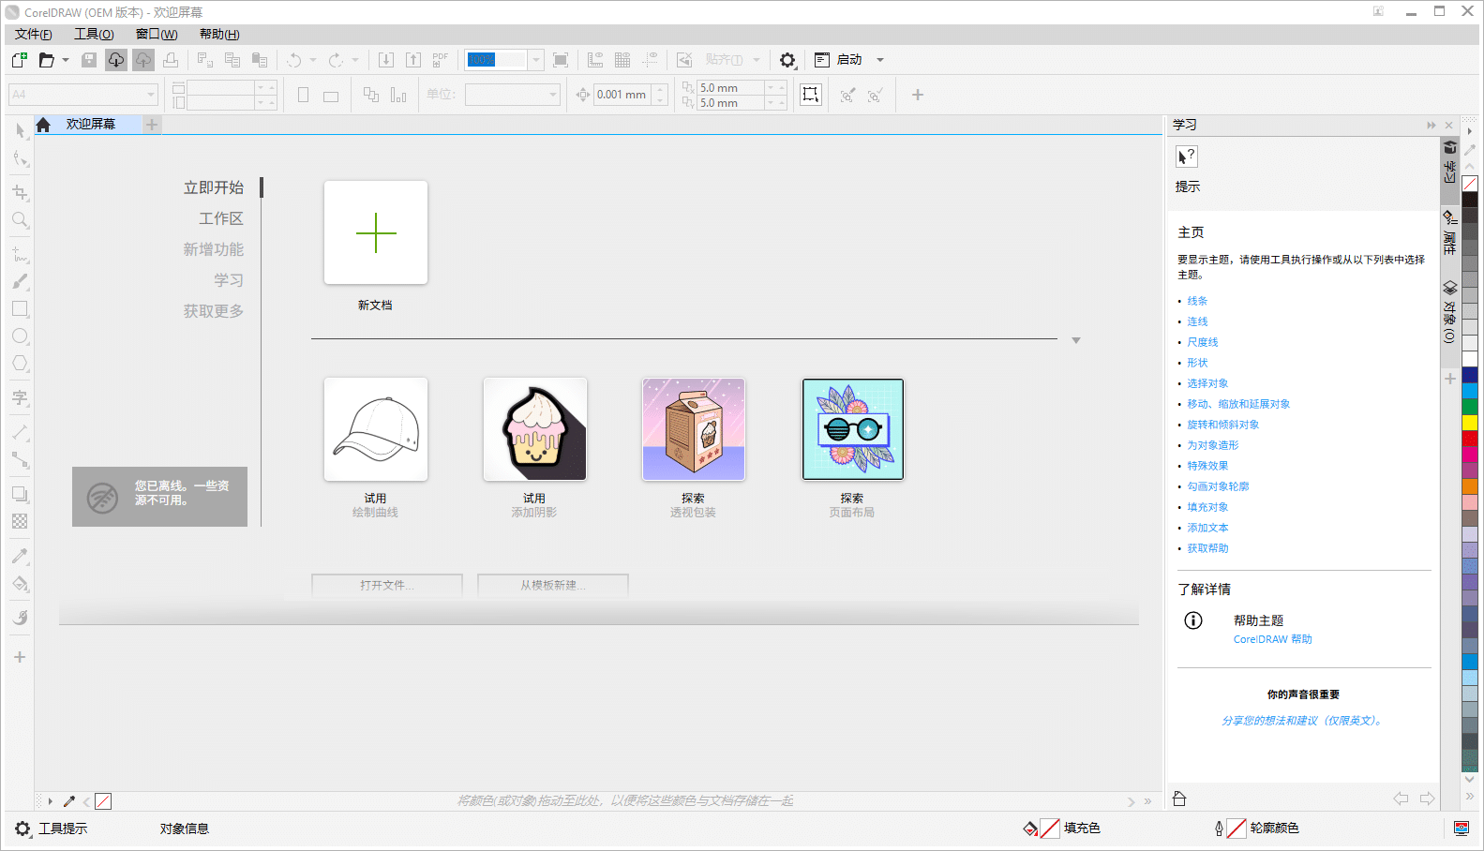Select the Ellipse tool in toolbox
Image resolution: width=1484 pixels, height=851 pixels.
[x=20, y=336]
